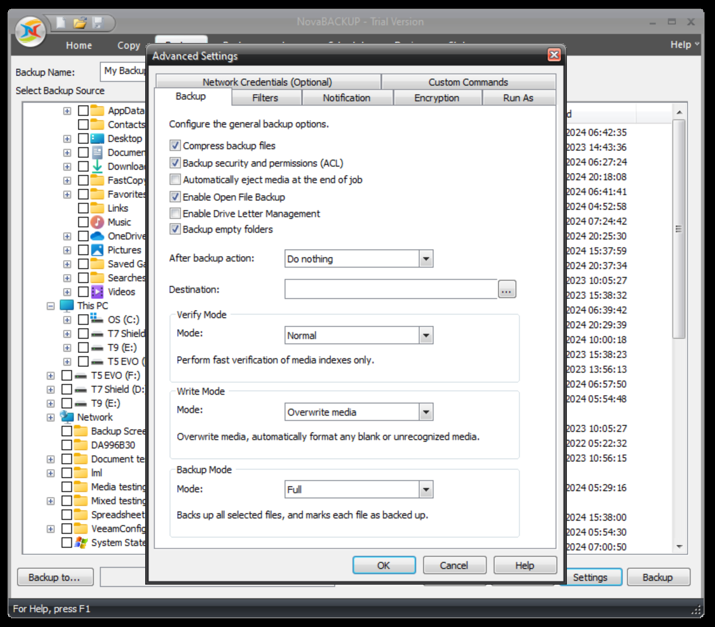Click the AppData folder icon
The image size is (715, 627).
coord(98,110)
